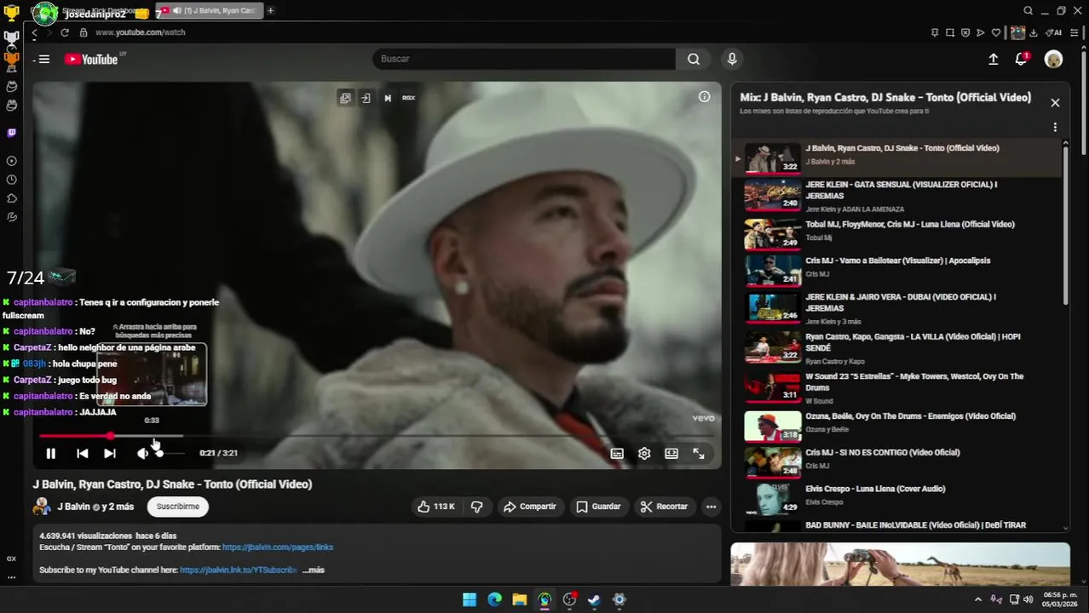Image resolution: width=1089 pixels, height=613 pixels.
Task: Show video info card icon
Action: 705,97
